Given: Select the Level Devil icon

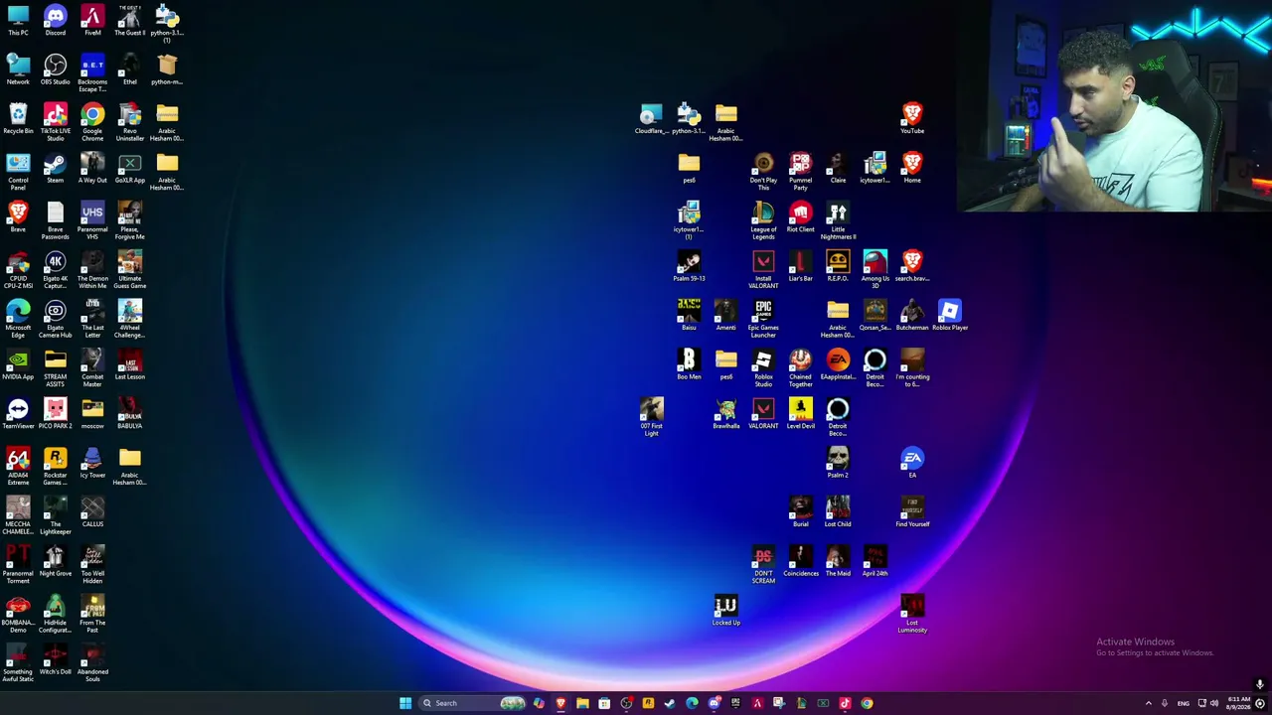Looking at the screenshot, I should coord(800,413).
